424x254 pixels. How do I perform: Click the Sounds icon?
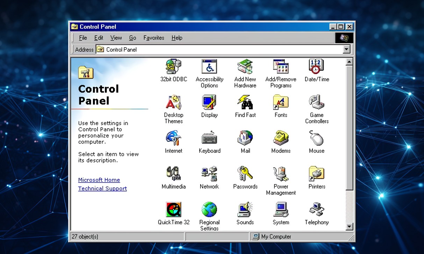click(x=245, y=210)
